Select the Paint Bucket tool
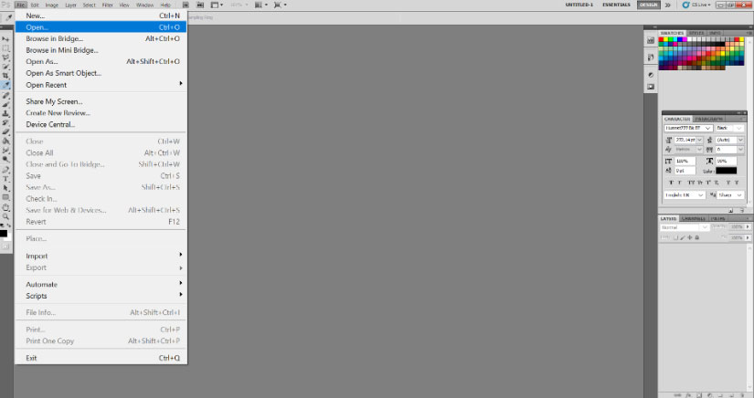The width and height of the screenshot is (754, 398). (x=5, y=141)
